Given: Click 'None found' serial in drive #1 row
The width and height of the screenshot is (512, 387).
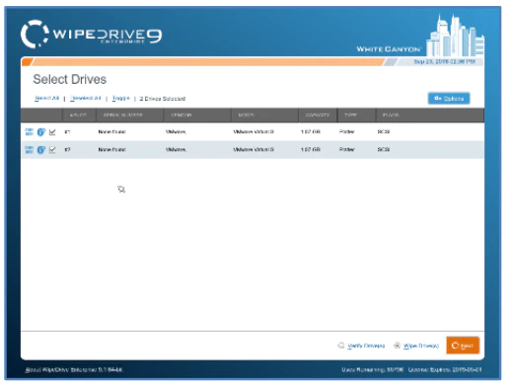Looking at the screenshot, I should (x=111, y=132).
